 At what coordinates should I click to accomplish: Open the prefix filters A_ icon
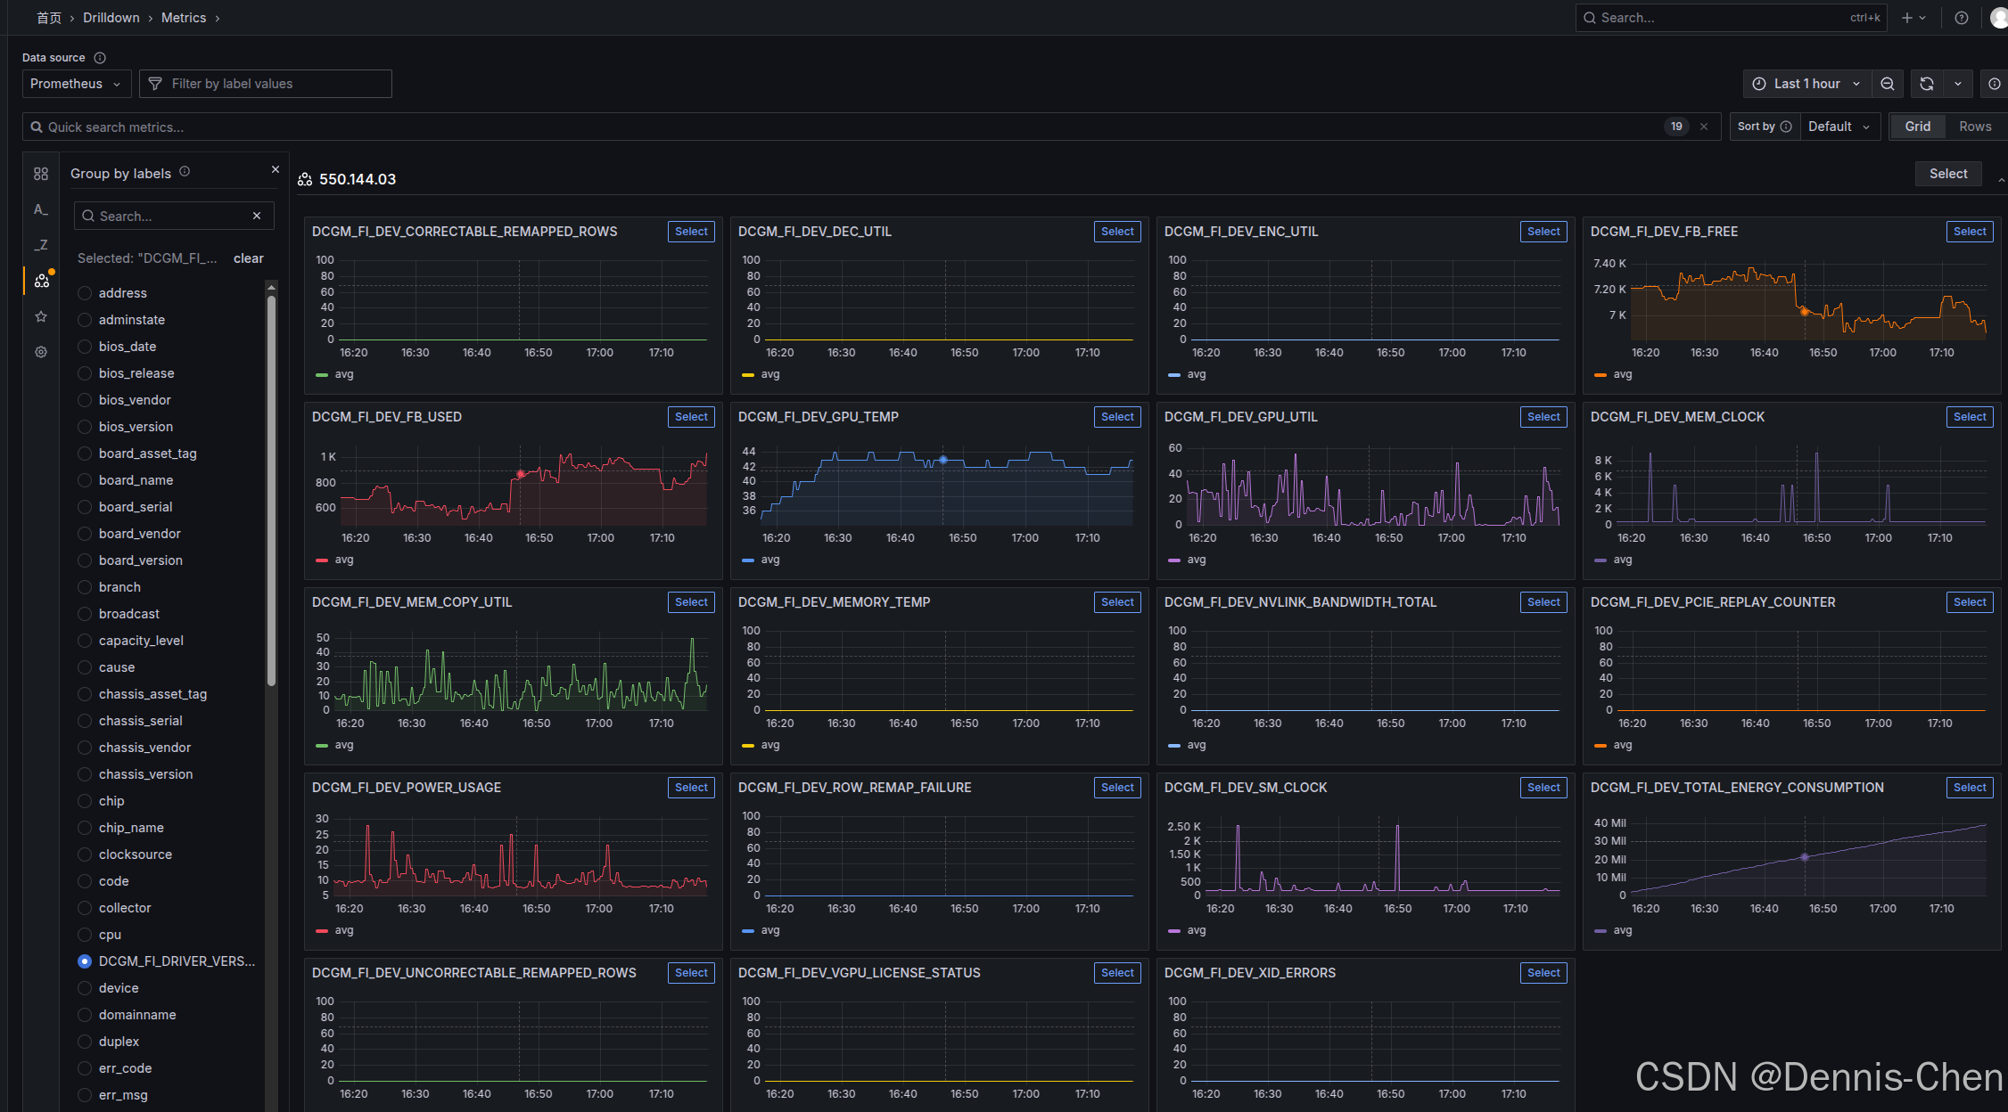[x=41, y=209]
